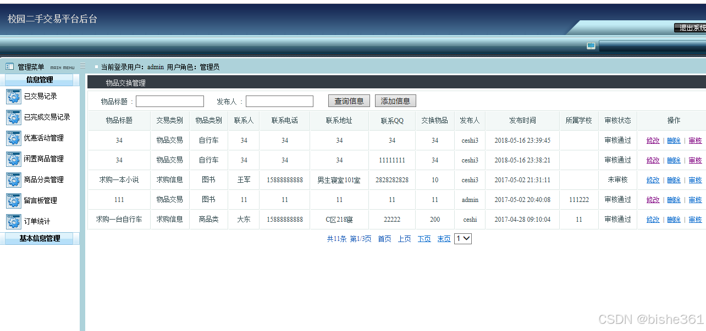Click 修改 for 求购一本小说 row

click(x=653, y=180)
